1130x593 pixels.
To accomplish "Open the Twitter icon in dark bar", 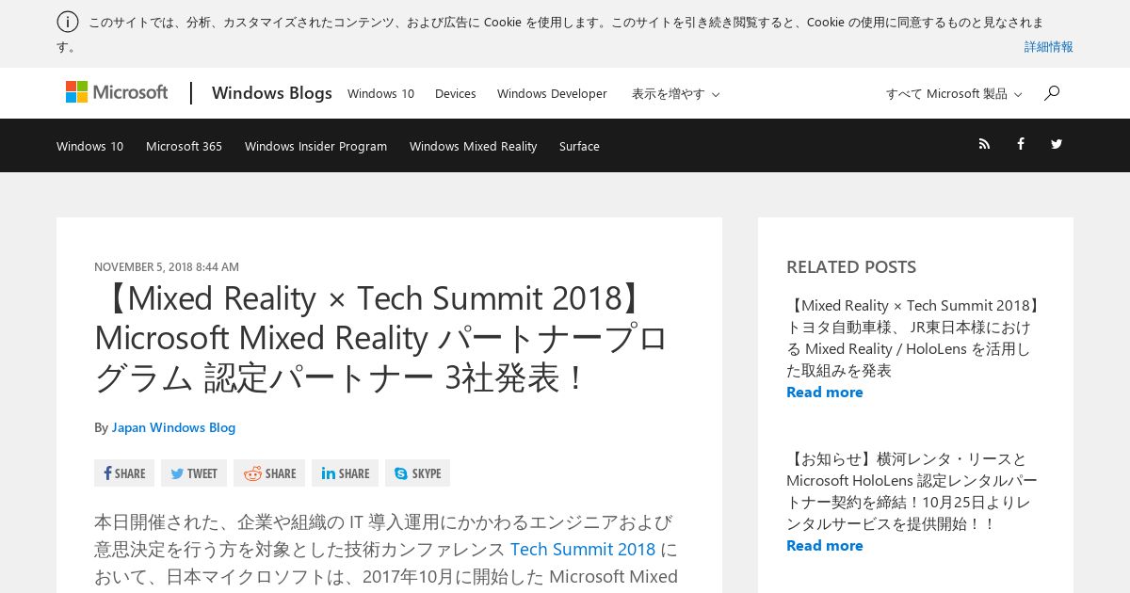I will [1057, 144].
